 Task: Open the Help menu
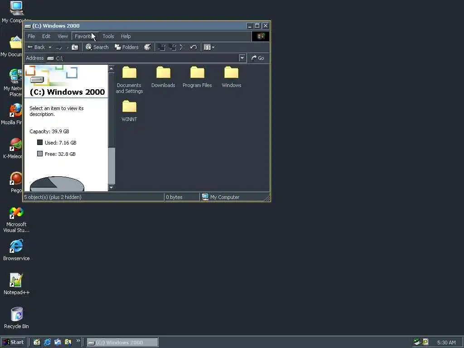pyautogui.click(x=126, y=36)
